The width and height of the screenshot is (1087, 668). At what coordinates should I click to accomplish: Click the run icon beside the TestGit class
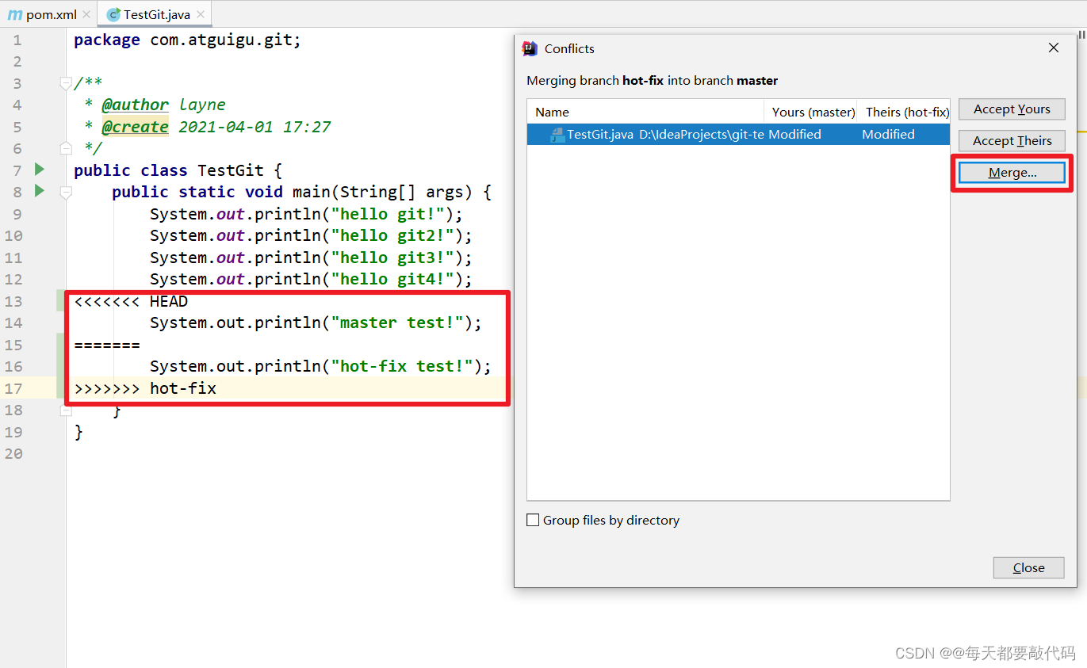pos(38,170)
